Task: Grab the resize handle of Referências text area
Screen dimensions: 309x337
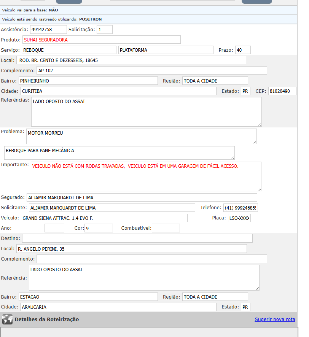Action: tap(260, 125)
